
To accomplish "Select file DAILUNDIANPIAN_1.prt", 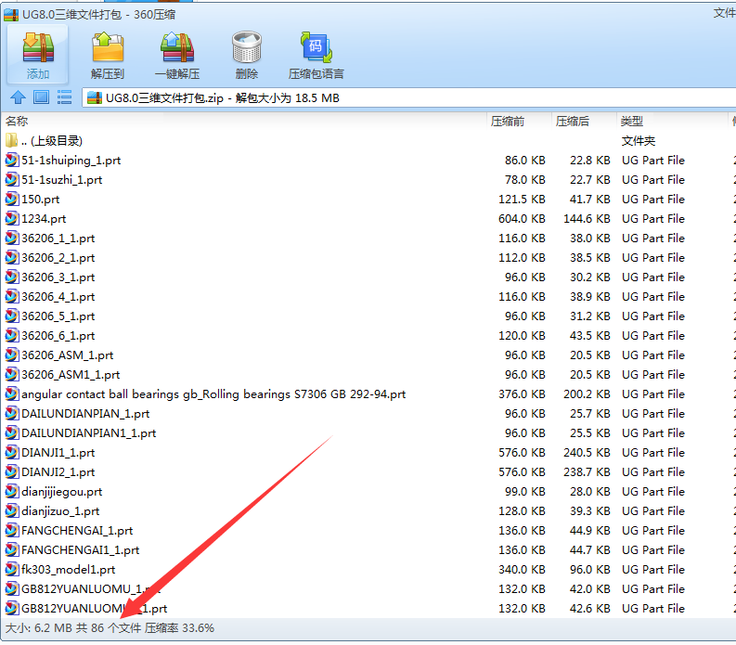I will coord(85,413).
